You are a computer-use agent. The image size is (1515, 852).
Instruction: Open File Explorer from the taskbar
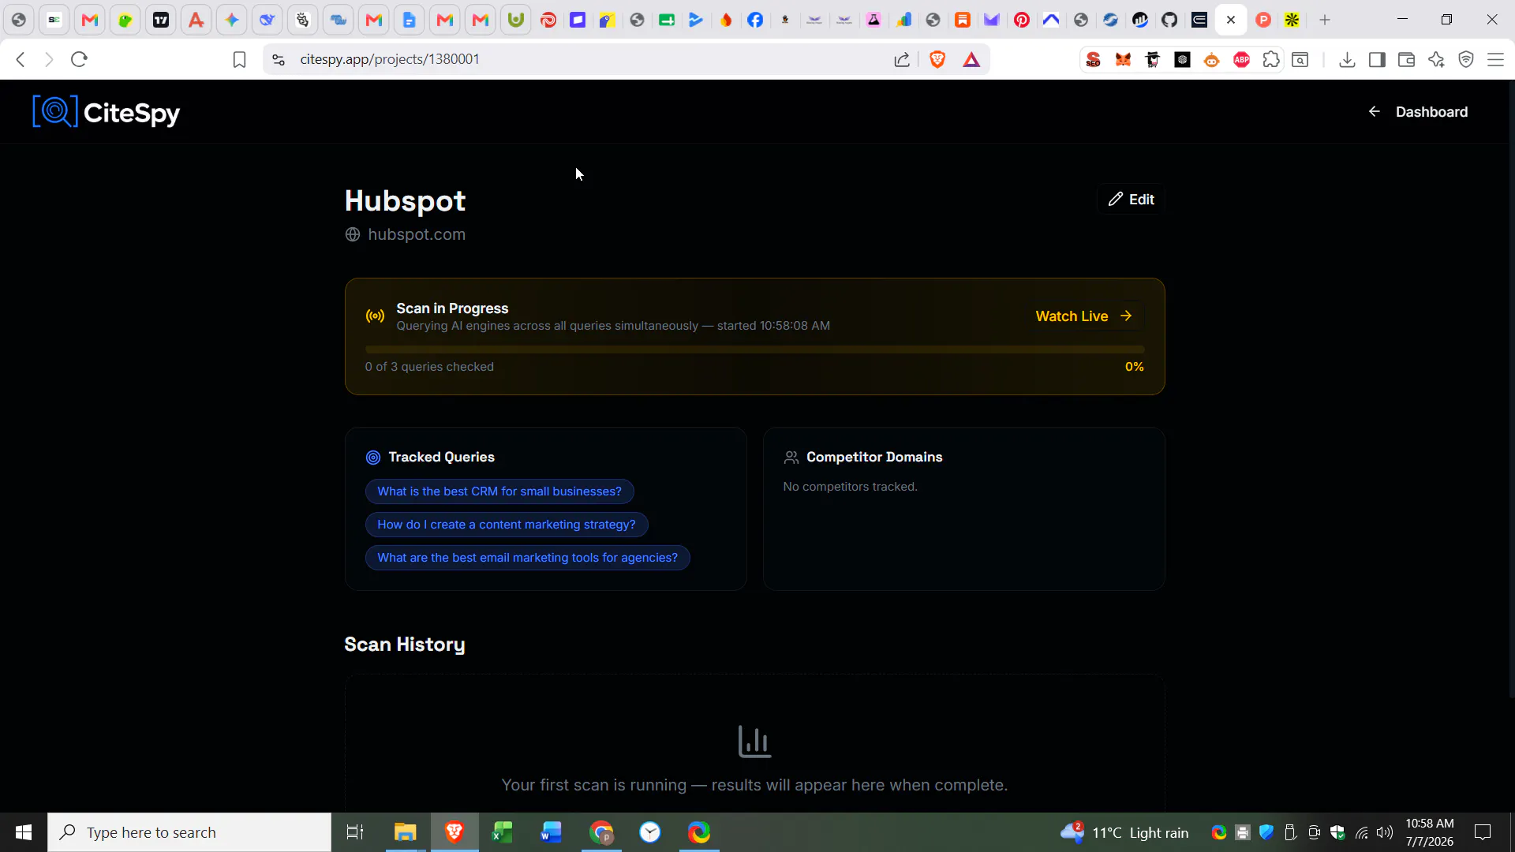click(405, 832)
